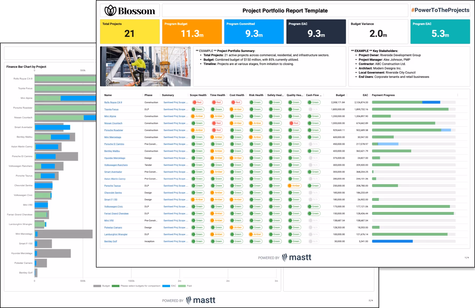Screen dimensions: 475x308
Task: Select the Budget Variance 2.0m card
Action: click(378, 31)
